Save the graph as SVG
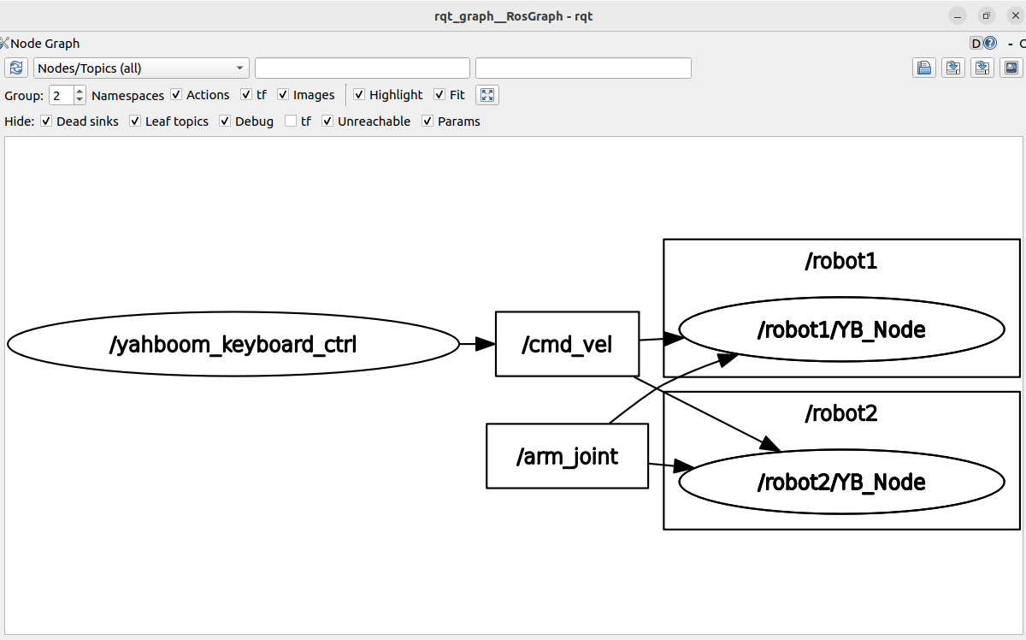This screenshot has width=1026, height=640. (x=983, y=68)
